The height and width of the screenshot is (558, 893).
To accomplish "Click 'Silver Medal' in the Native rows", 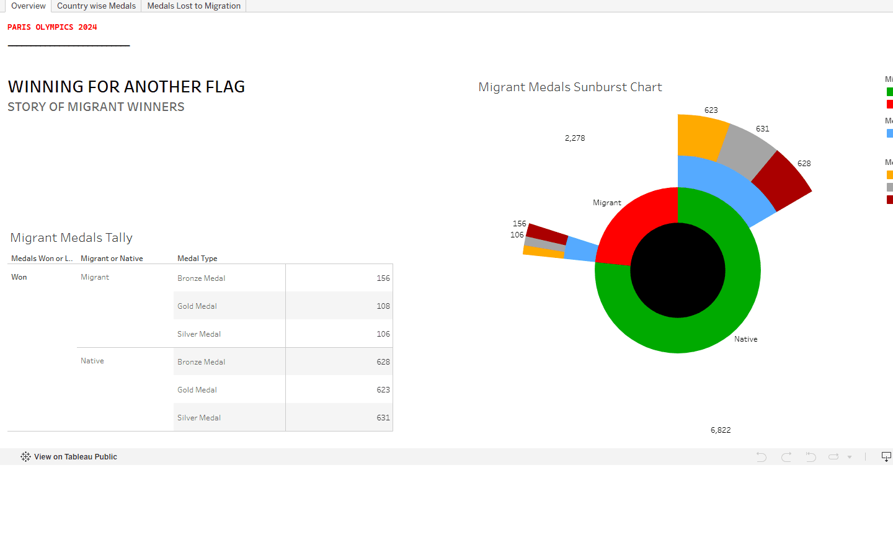I will click(x=199, y=418).
